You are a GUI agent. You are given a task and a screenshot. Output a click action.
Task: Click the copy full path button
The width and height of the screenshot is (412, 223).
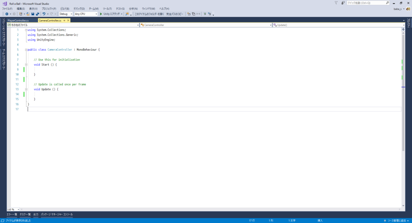[x=175, y=14]
